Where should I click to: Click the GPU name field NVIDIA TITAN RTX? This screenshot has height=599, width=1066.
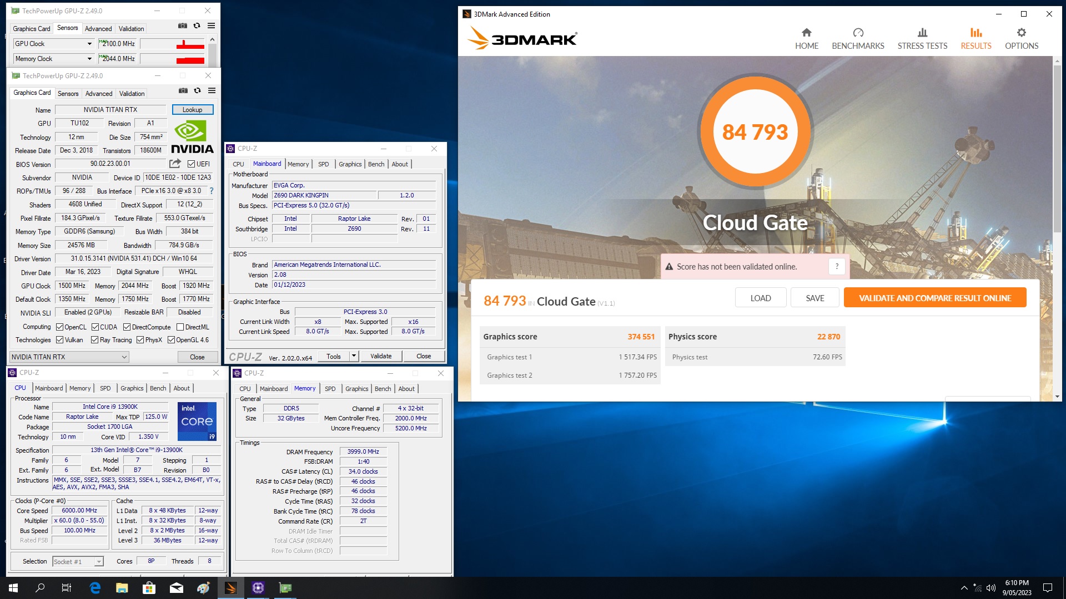tap(110, 110)
